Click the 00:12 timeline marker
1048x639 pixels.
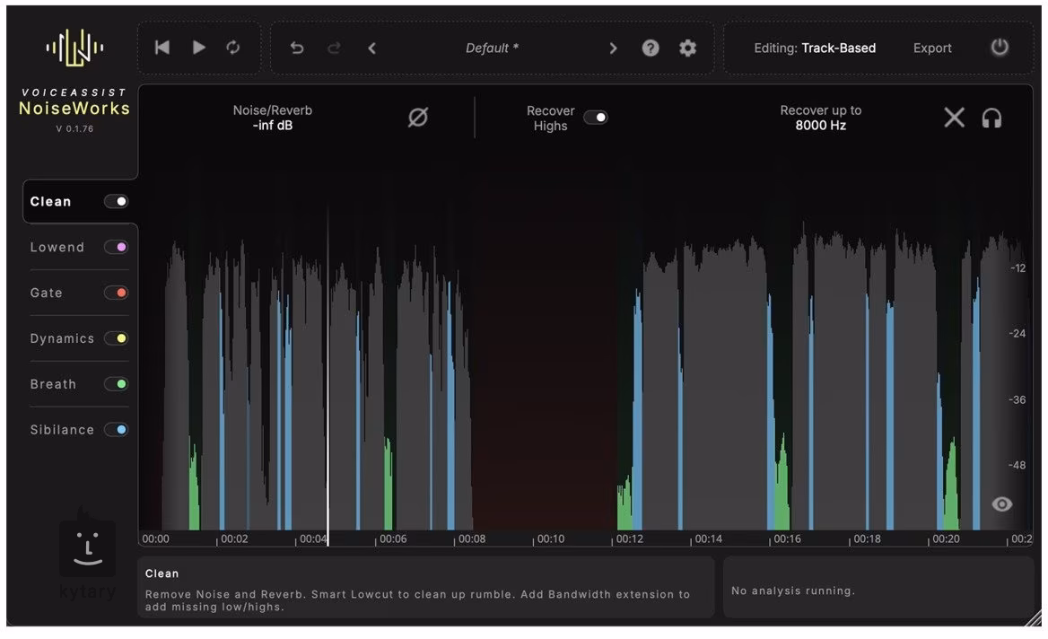629,538
